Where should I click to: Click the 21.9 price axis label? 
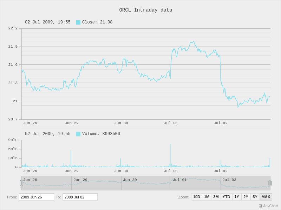13,47
